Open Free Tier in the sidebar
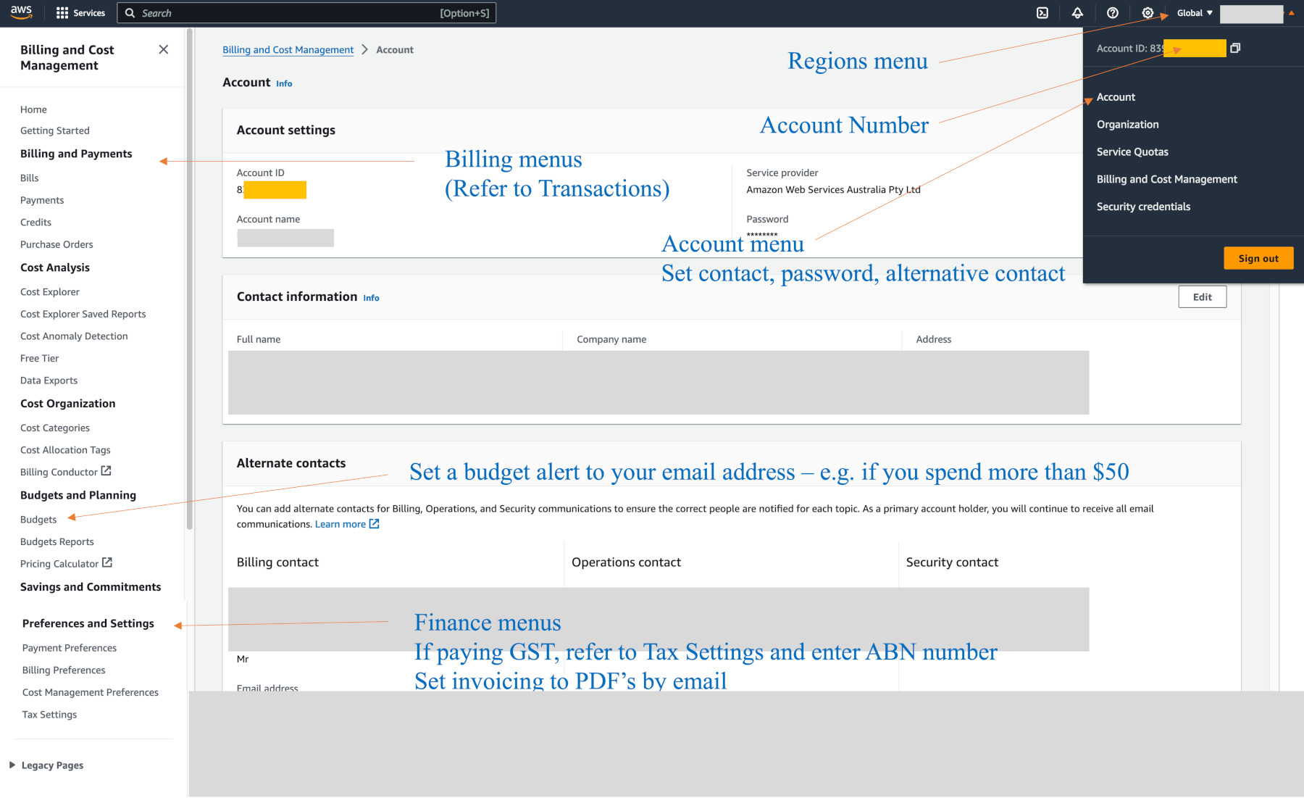This screenshot has width=1304, height=798. click(x=40, y=359)
